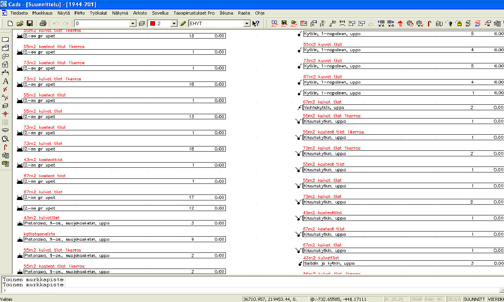Click the red and blue layers icon

pos(478,24)
